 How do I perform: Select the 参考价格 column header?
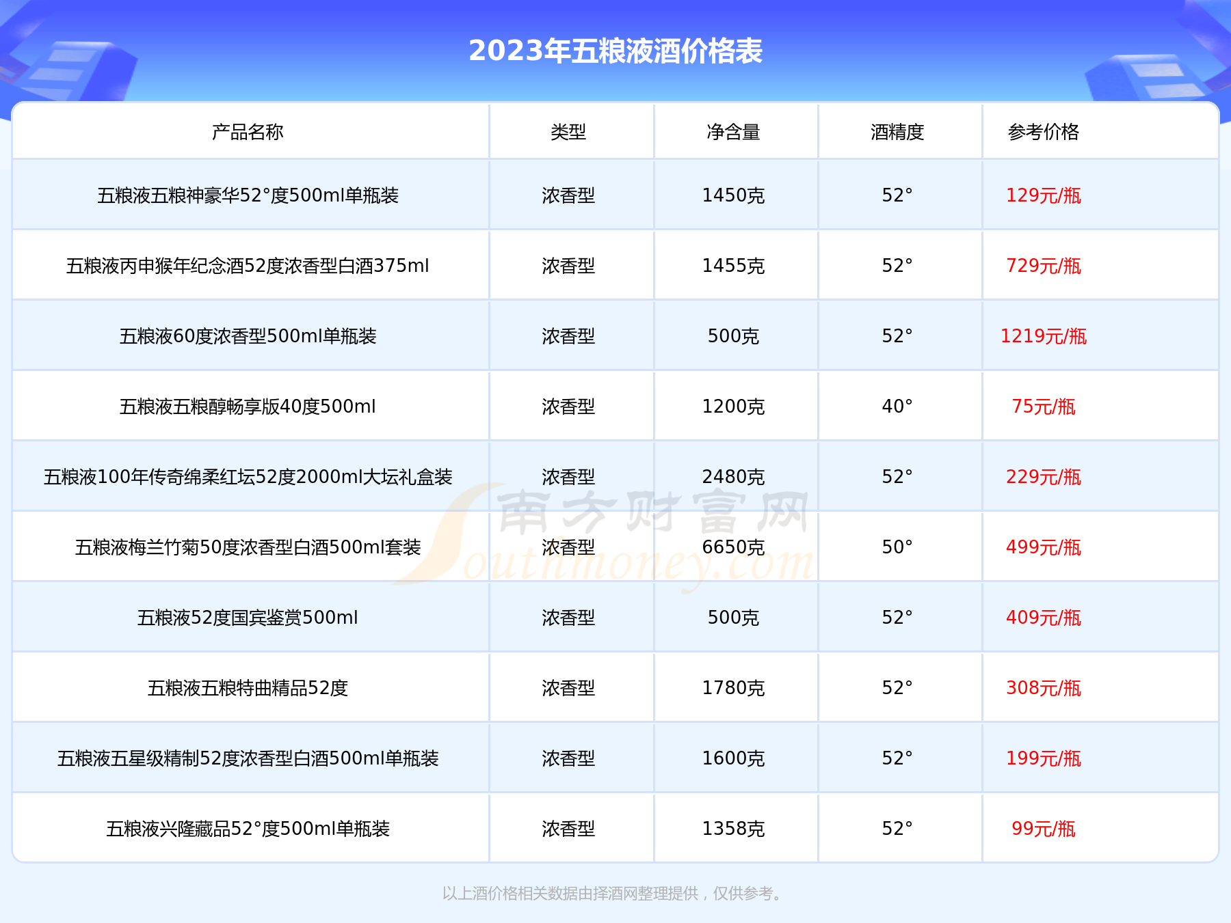coord(1043,132)
